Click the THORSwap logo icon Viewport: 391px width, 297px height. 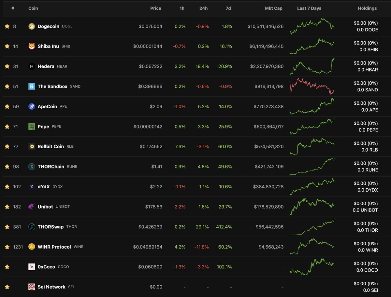tap(32, 227)
